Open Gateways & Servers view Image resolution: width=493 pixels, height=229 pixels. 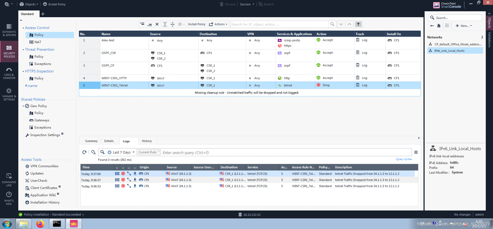9,30
